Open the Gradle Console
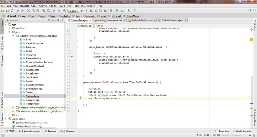 pyautogui.click(x=242, y=131)
